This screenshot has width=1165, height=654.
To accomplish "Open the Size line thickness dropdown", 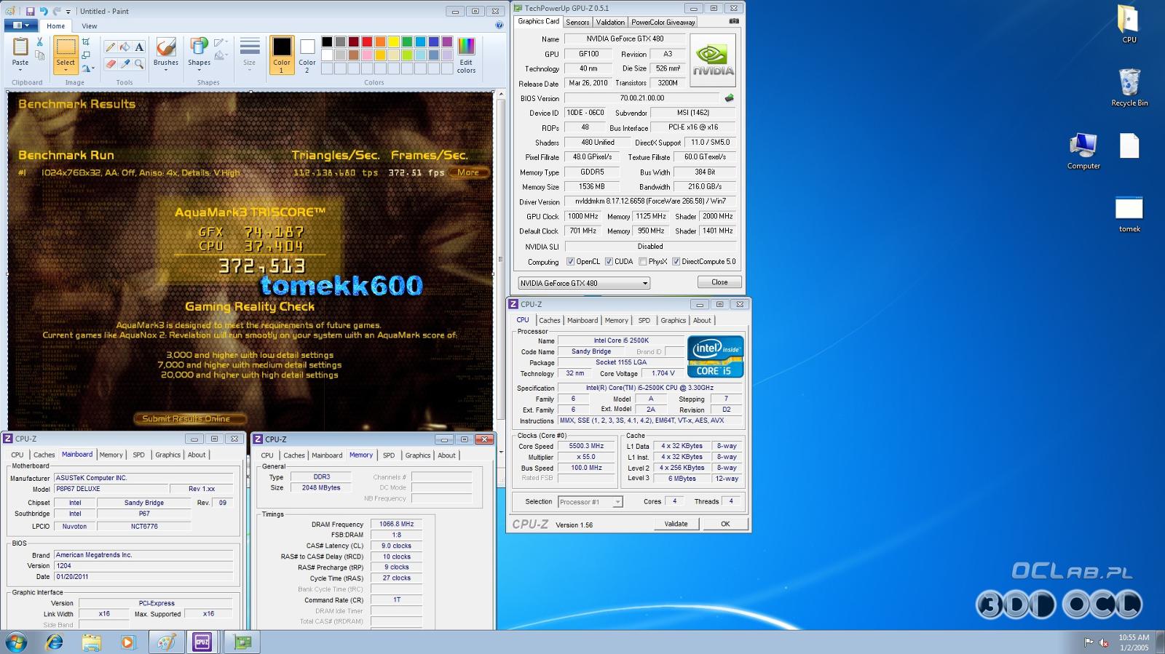I will pyautogui.click(x=250, y=54).
